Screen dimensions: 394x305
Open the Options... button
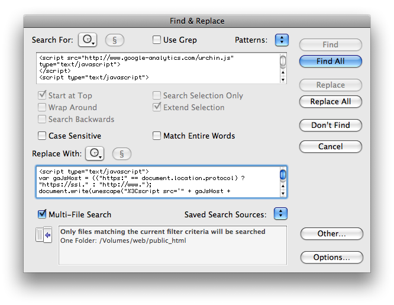click(x=331, y=257)
